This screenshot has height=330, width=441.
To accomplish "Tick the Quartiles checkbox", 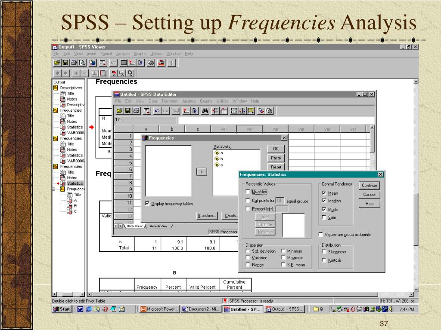I will [x=248, y=192].
